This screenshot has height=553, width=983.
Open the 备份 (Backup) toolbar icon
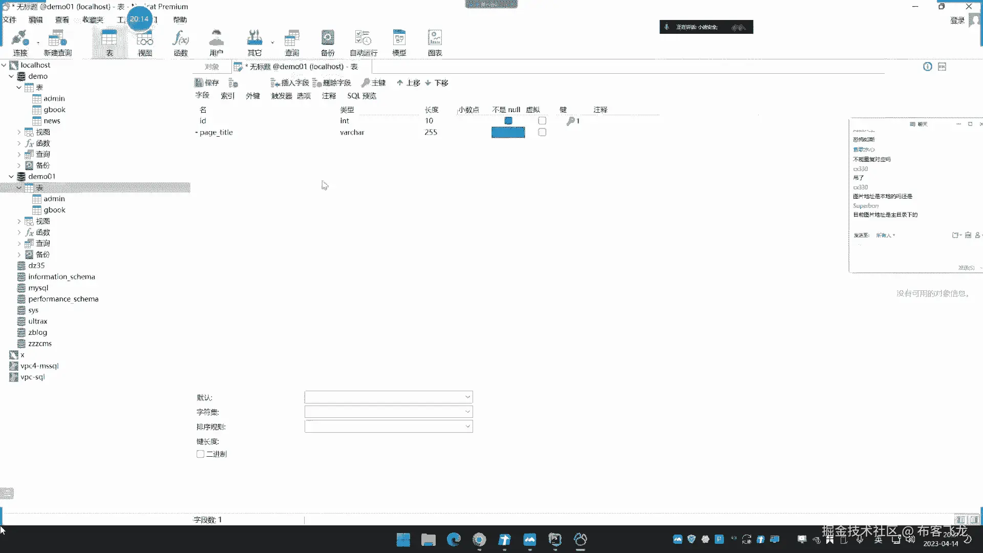[x=327, y=42]
